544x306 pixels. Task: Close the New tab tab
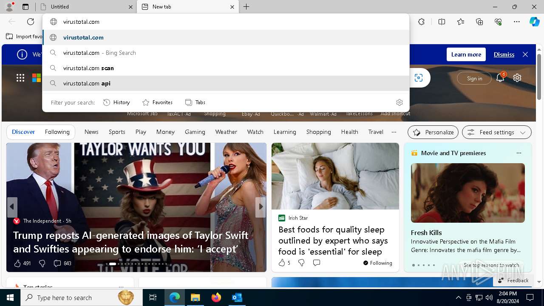[x=232, y=7]
